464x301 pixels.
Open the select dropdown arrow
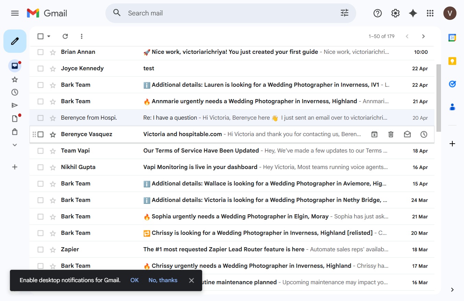point(49,36)
